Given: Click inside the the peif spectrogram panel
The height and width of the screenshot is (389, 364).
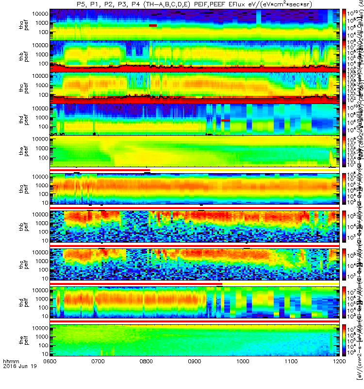Looking at the screenshot, I should coord(195,340).
